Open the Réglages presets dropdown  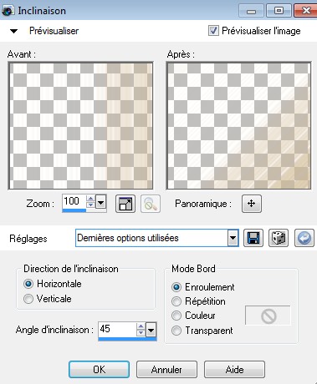(233, 238)
